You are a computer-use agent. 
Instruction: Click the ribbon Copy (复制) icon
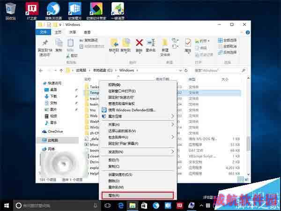59,43
